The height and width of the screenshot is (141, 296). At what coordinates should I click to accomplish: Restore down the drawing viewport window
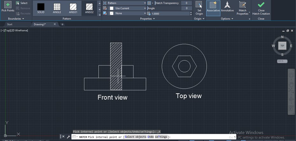[x=288, y=31]
